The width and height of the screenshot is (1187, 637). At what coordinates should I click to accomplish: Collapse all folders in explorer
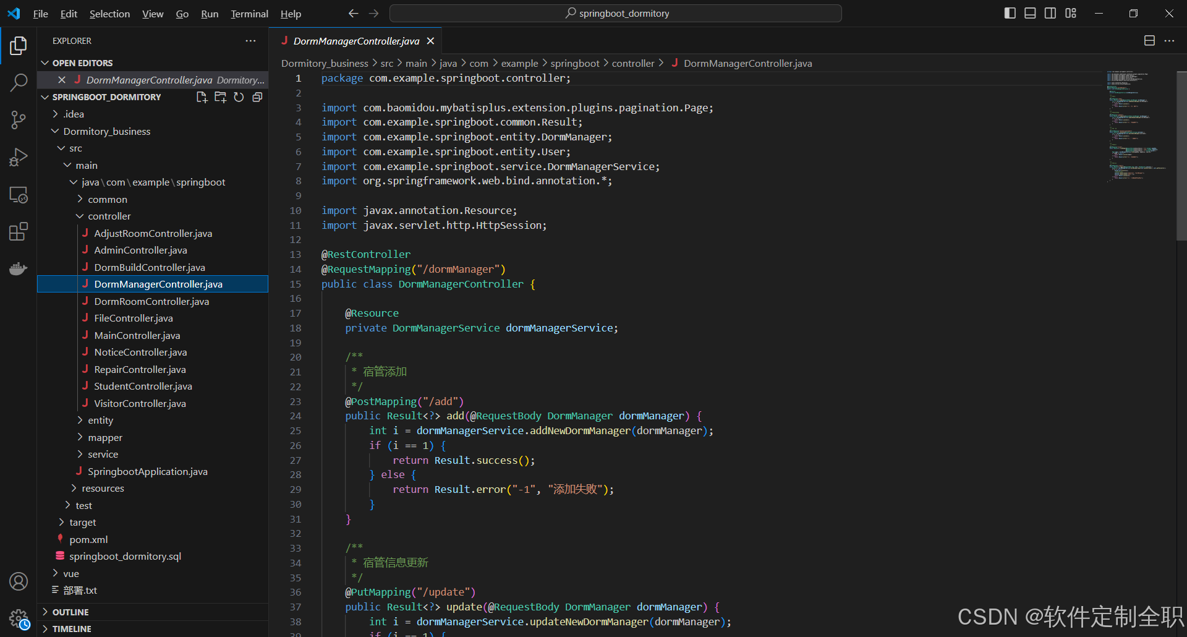[x=257, y=97]
